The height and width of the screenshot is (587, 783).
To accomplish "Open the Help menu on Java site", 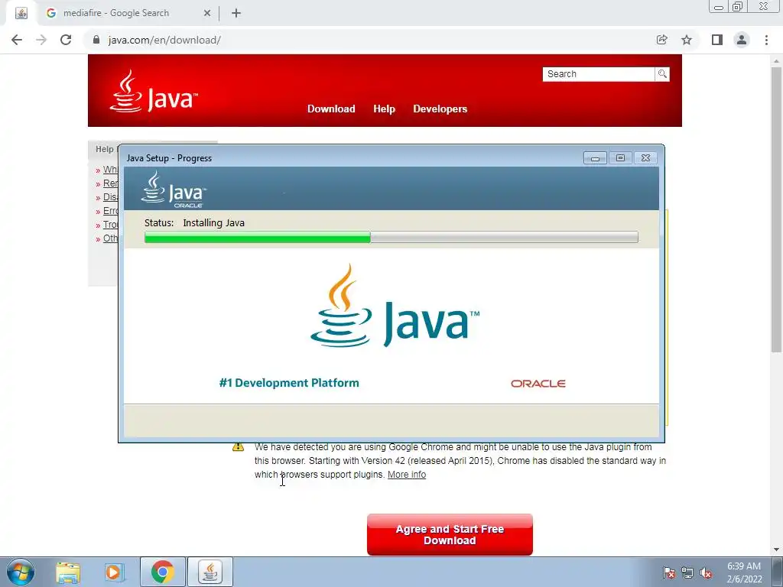I will (x=384, y=109).
